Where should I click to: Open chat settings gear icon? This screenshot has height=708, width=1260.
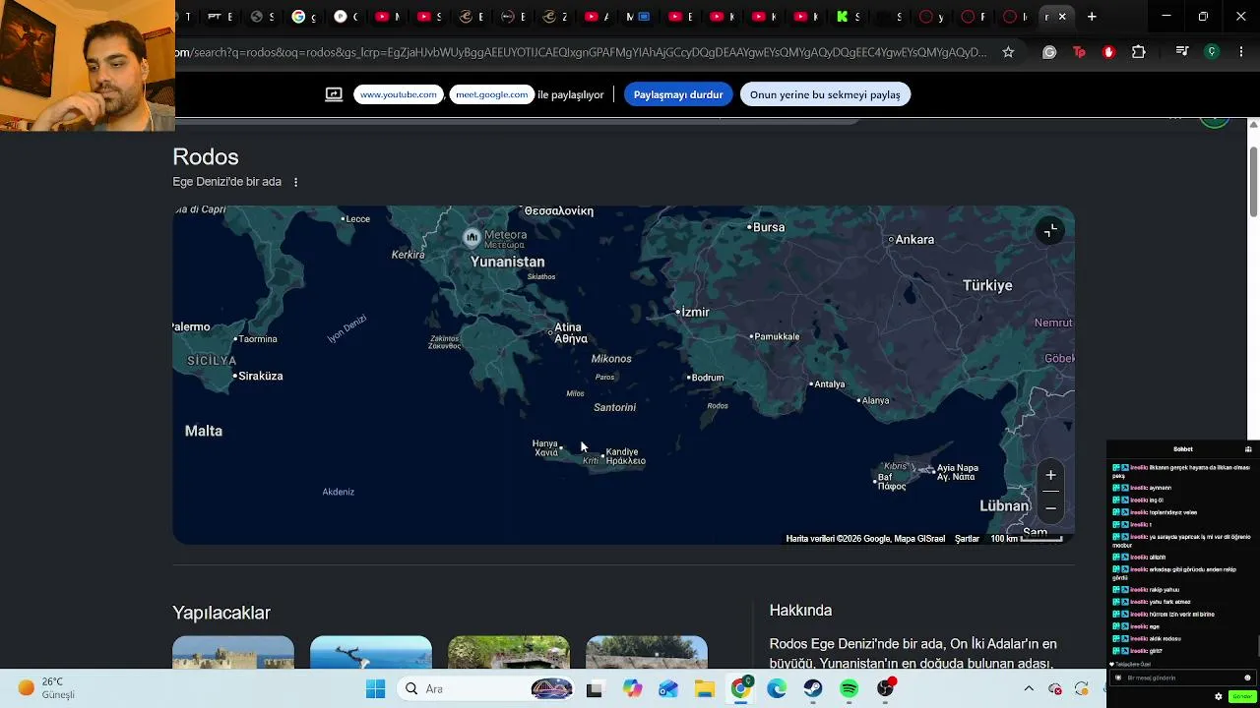[1219, 696]
